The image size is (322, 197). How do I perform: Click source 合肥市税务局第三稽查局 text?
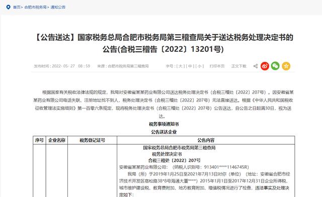[x=123, y=66]
